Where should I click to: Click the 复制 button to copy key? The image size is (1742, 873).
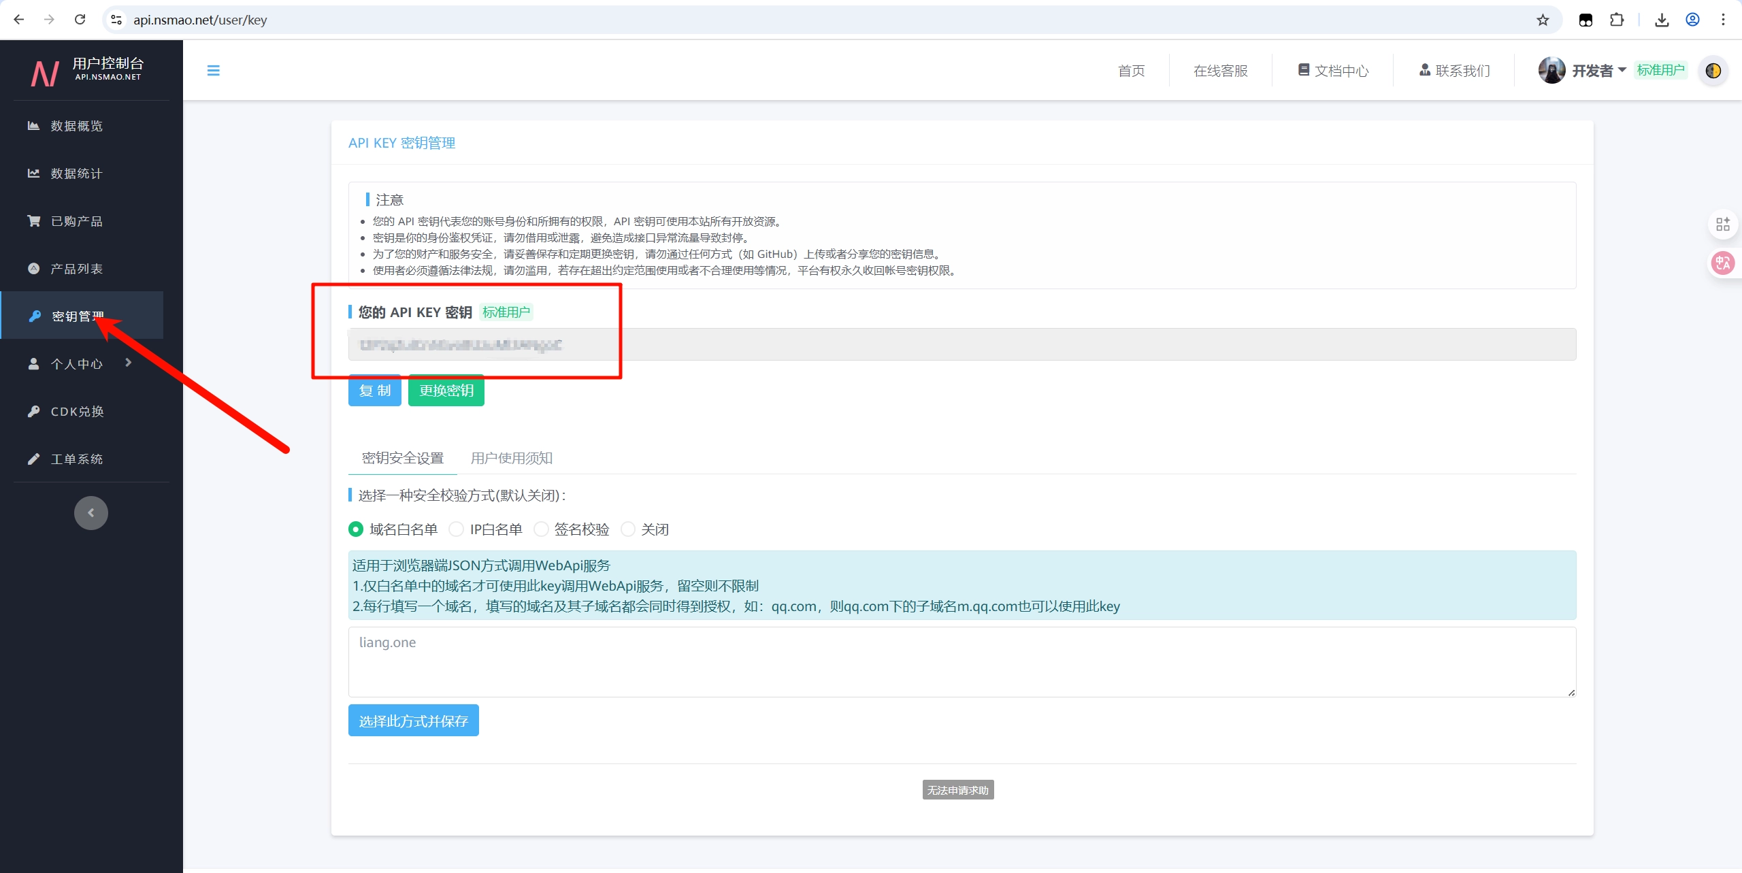(x=374, y=391)
